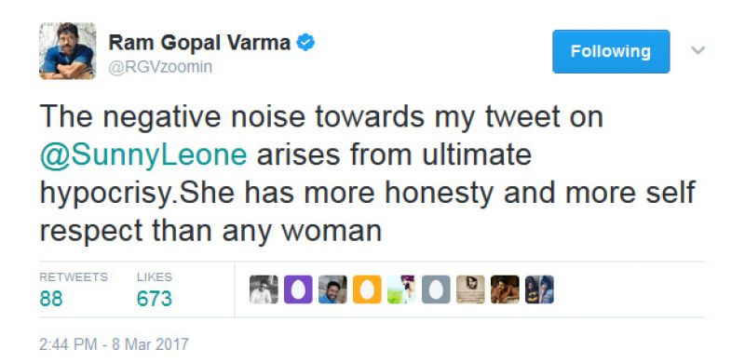The image size is (745, 363).
Task: Open the @SunnyLeone mention link
Action: click(x=143, y=155)
